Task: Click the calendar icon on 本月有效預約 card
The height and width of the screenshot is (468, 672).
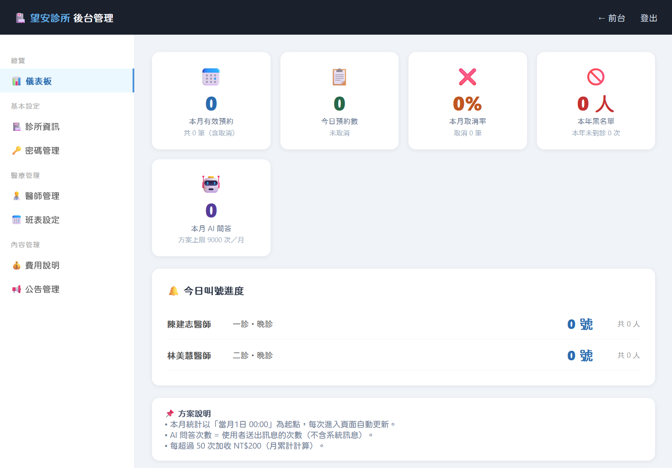Action: 211,77
